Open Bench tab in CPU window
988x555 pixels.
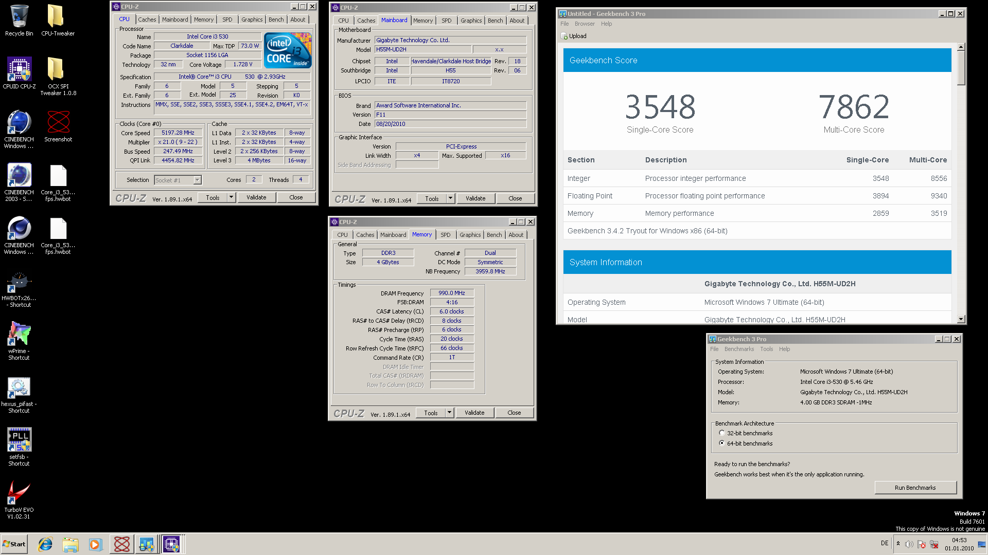click(x=276, y=20)
